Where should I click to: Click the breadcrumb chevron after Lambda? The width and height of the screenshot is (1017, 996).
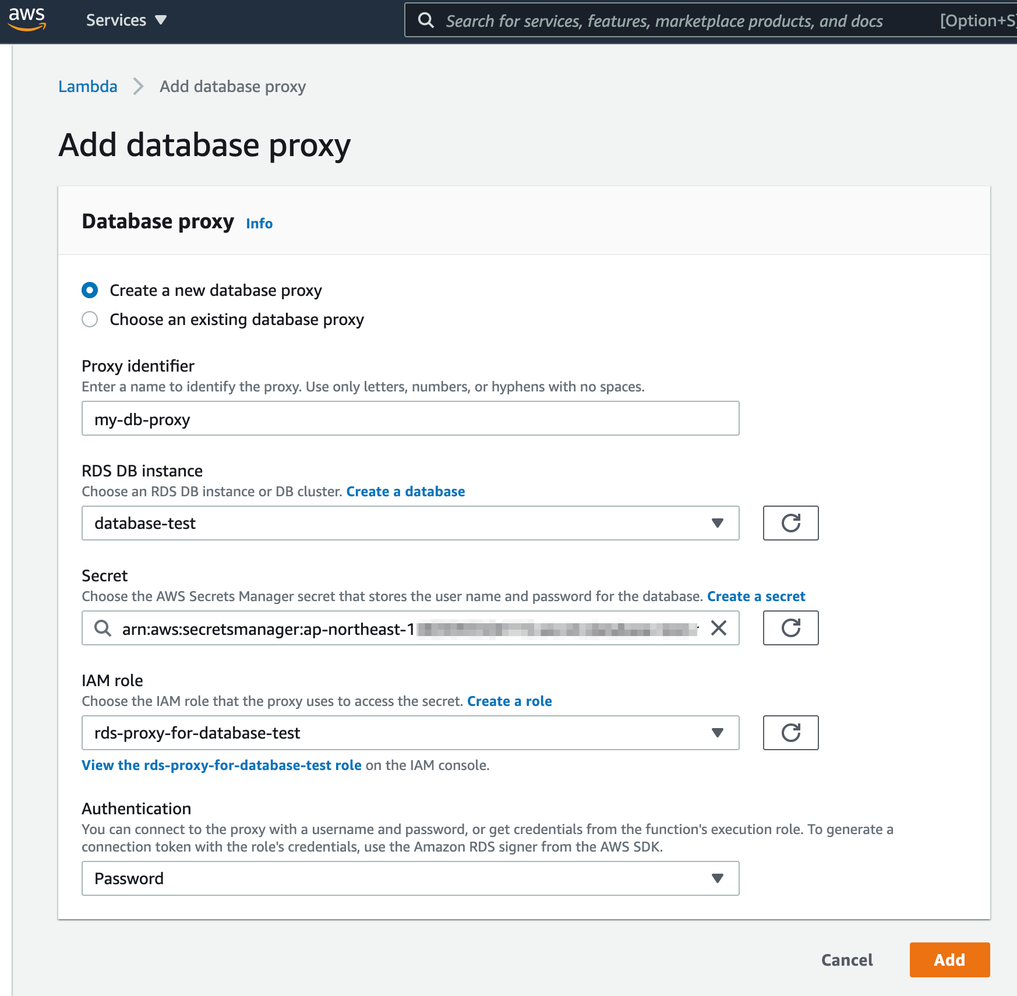[x=139, y=86]
